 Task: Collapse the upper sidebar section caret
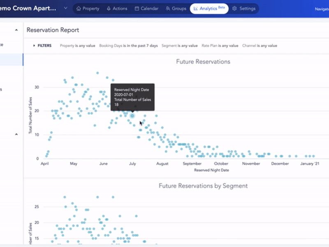pos(16,30)
